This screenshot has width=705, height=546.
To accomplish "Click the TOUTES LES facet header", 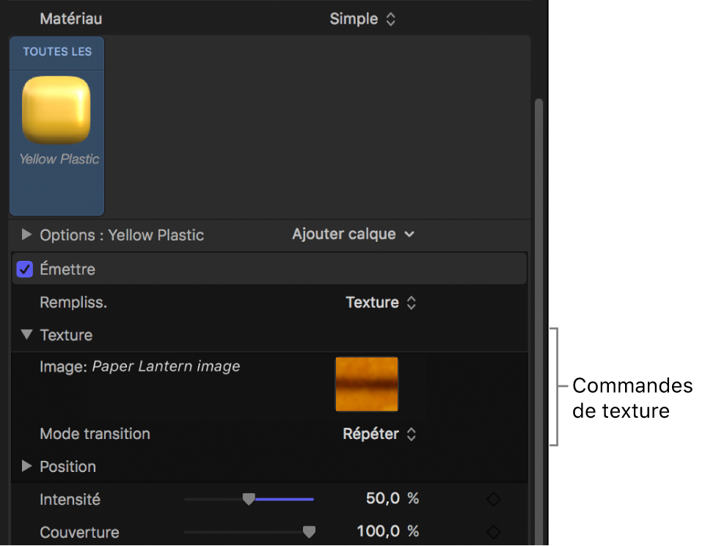I will pos(57,51).
